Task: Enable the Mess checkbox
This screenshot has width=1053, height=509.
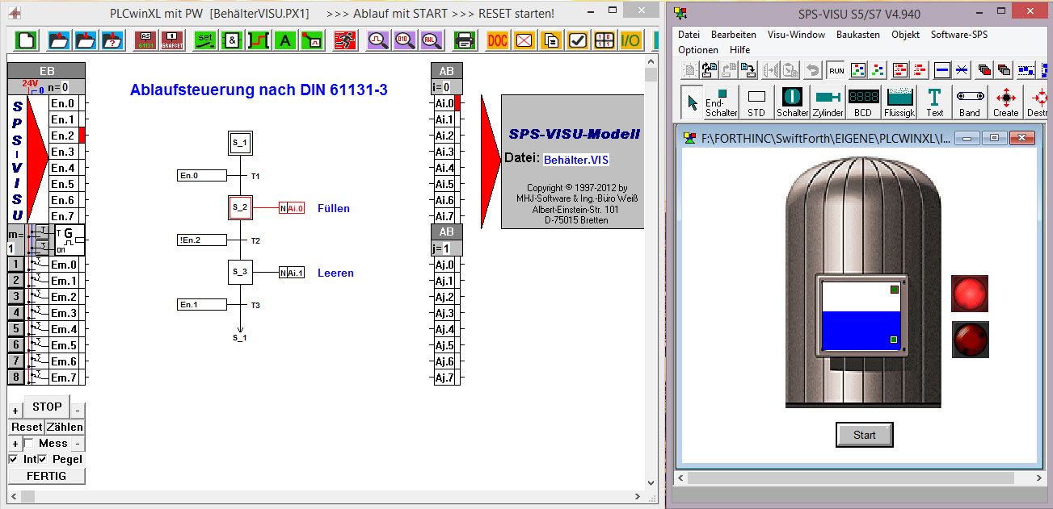Action: coord(29,443)
